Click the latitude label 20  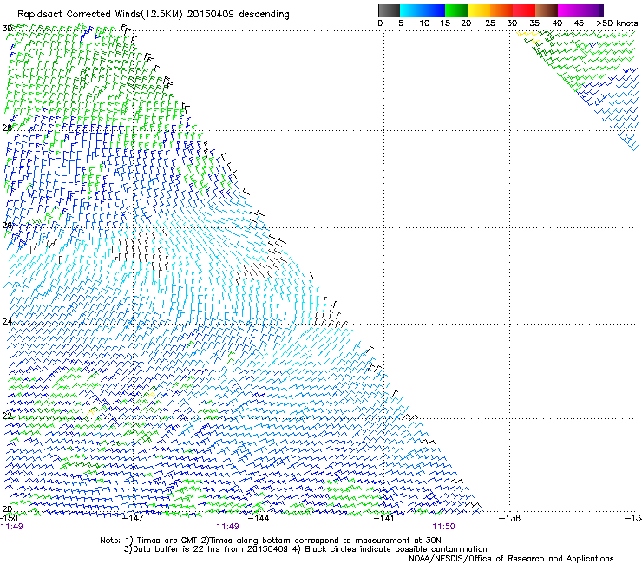point(7,508)
